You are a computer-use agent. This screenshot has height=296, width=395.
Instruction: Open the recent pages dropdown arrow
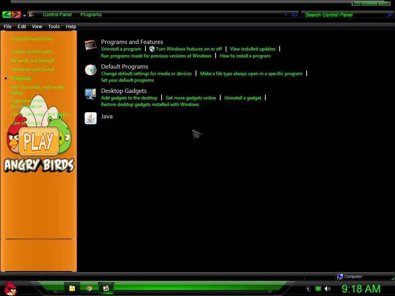click(x=24, y=15)
